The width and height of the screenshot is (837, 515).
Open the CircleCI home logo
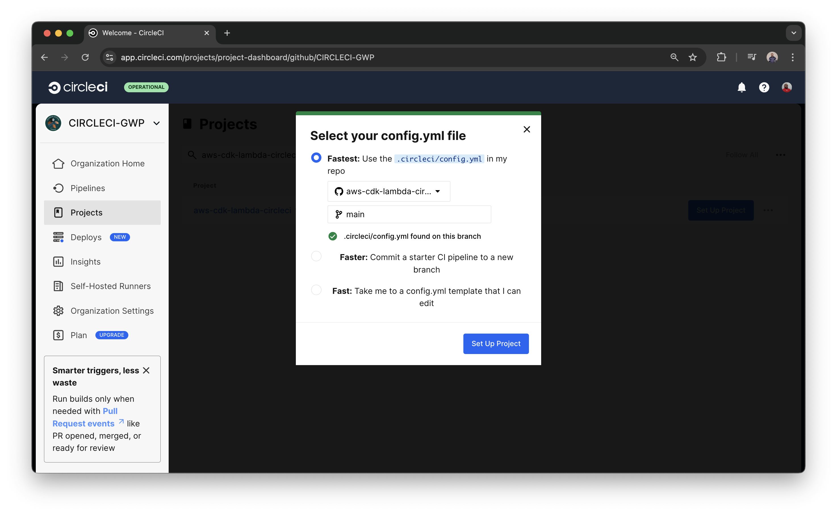click(78, 87)
